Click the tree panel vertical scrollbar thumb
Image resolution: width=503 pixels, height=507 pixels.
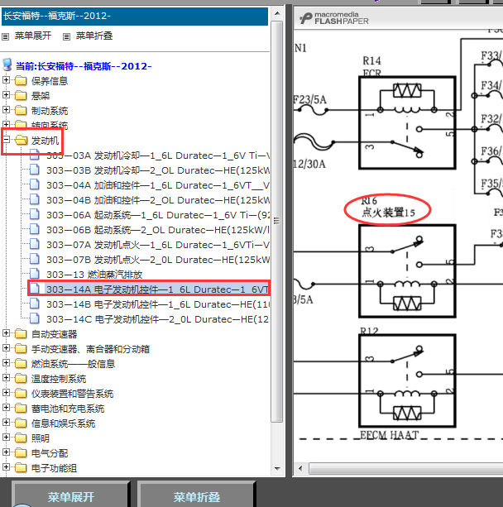click(277, 222)
